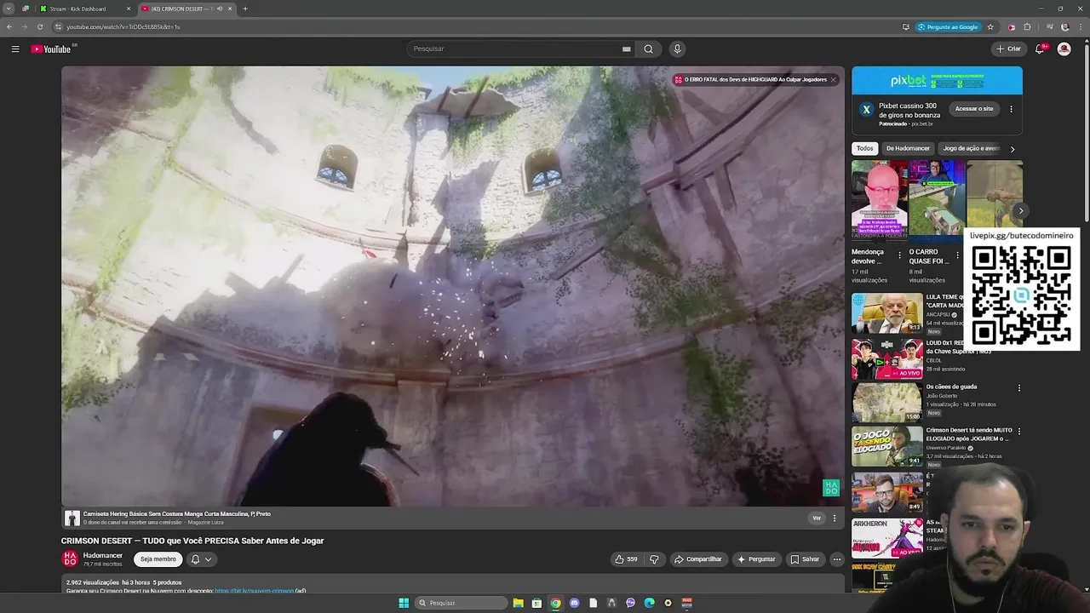Click Pergunte ao Google button

tap(948, 26)
